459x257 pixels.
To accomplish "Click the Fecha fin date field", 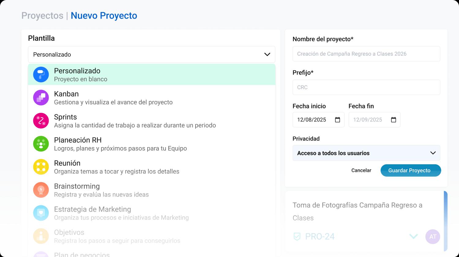I will pyautogui.click(x=375, y=120).
